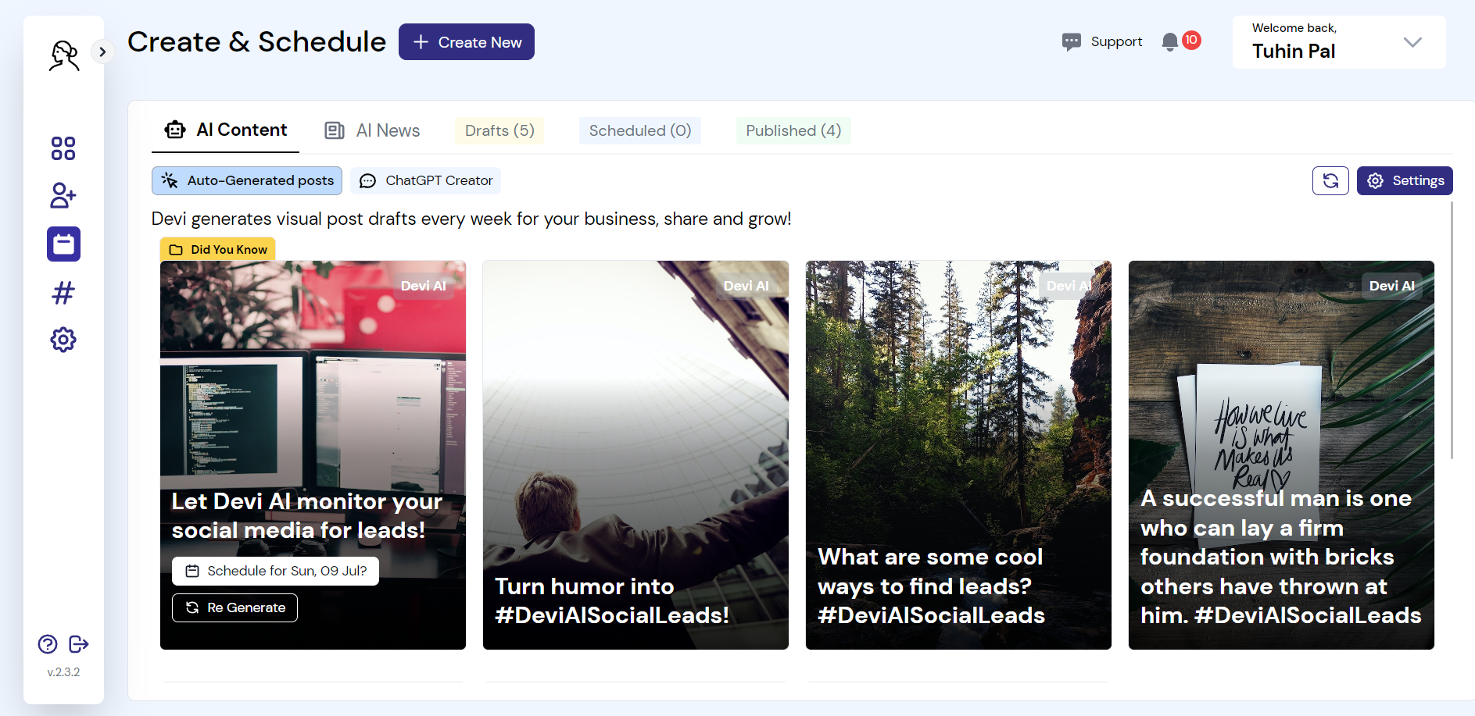Select ChatGPT Creator
This screenshot has width=1475, height=716.
[x=426, y=180]
